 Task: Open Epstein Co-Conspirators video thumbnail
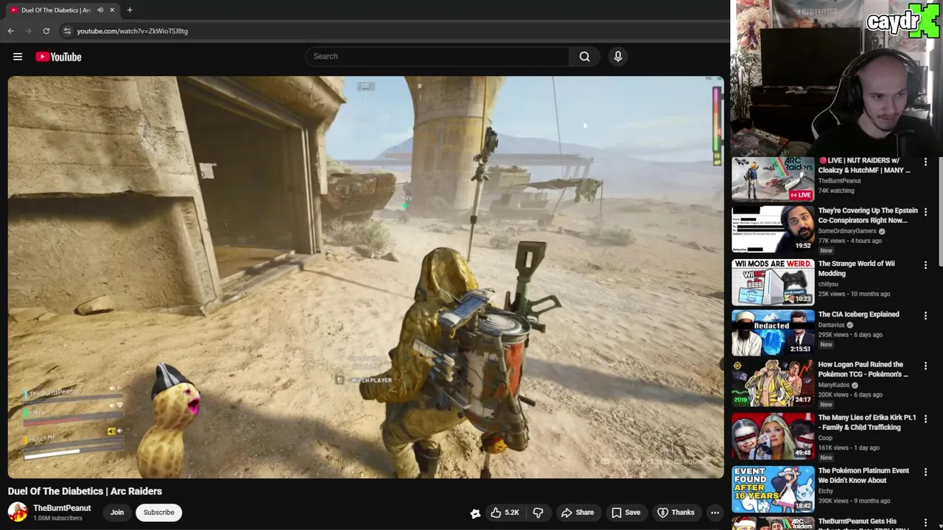pyautogui.click(x=773, y=230)
